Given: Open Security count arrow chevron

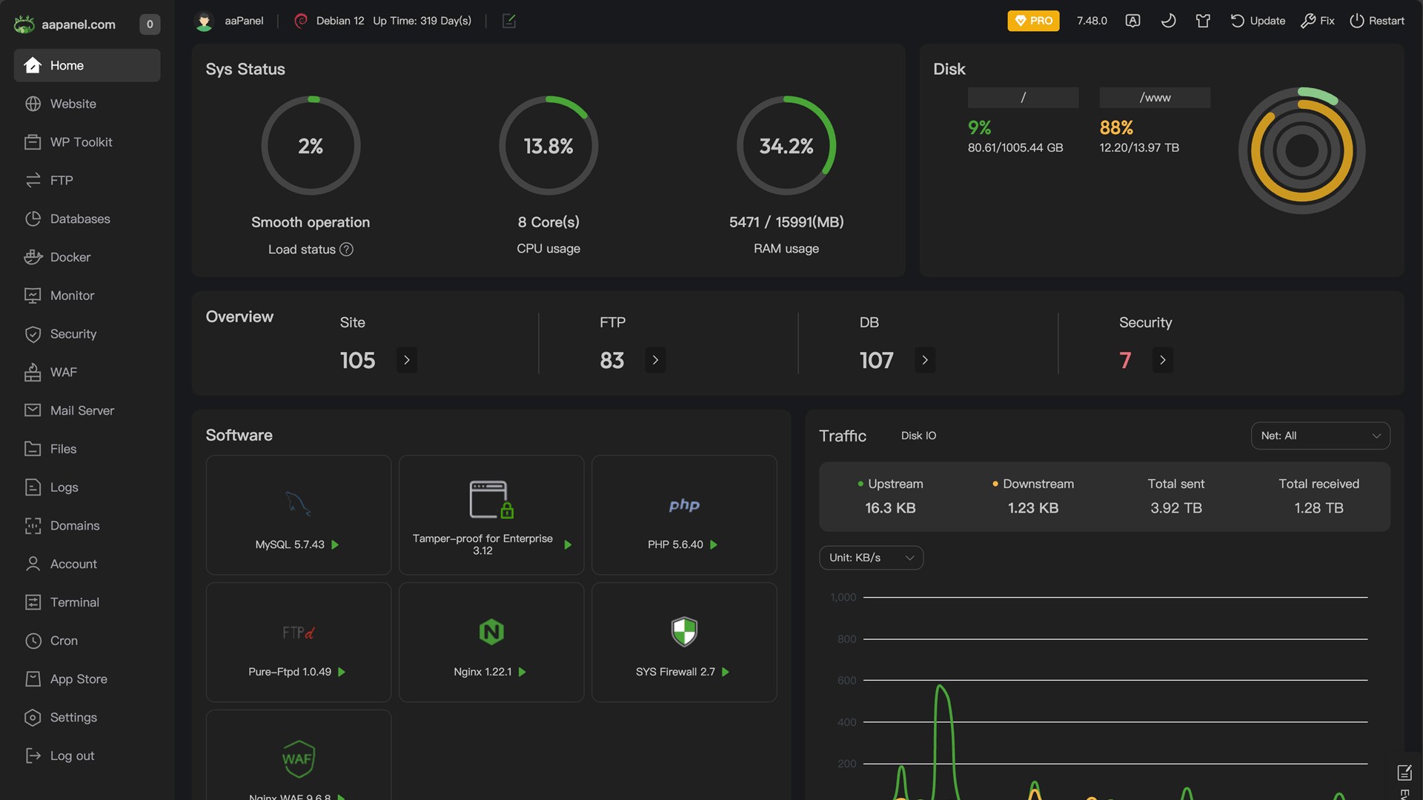Looking at the screenshot, I should 1163,360.
